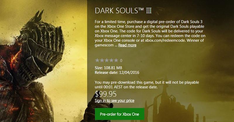The image size is (234, 122).
Task: Click Sign in to see your price
Action: click(x=114, y=101)
